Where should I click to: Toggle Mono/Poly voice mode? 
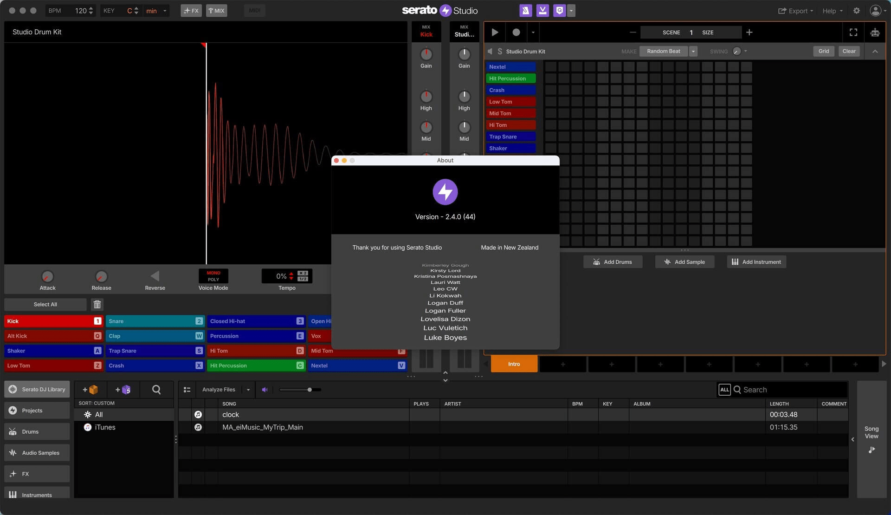point(213,276)
